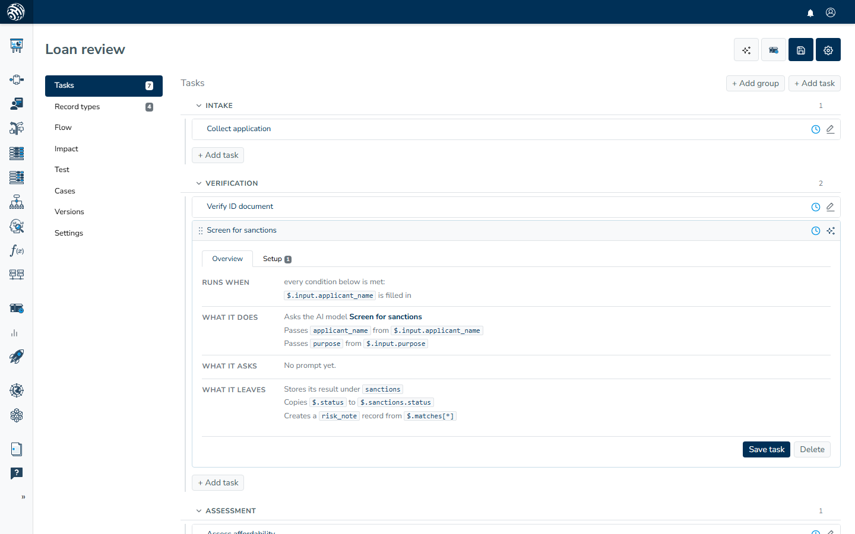Screen dimensions: 855x534
Task: Click the save disk icon button
Action: click(801, 50)
